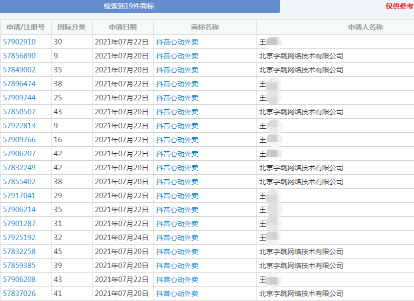Select applicant 北京字跳网络技术有限公司 in row 57856890

coord(301,56)
